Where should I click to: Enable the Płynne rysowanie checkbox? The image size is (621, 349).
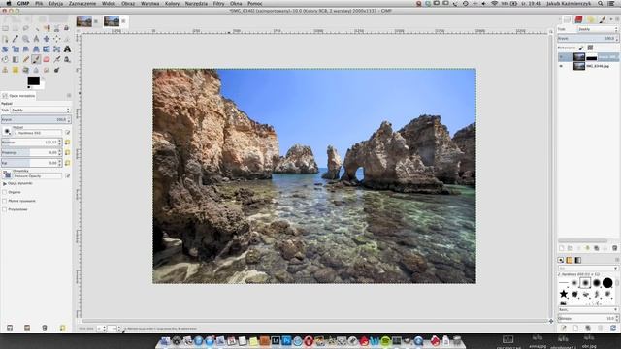click(5, 201)
